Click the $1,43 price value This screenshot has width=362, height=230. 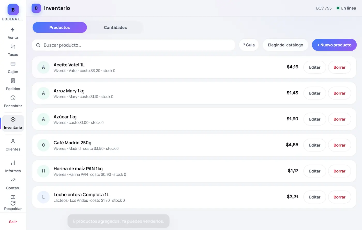coord(292,93)
